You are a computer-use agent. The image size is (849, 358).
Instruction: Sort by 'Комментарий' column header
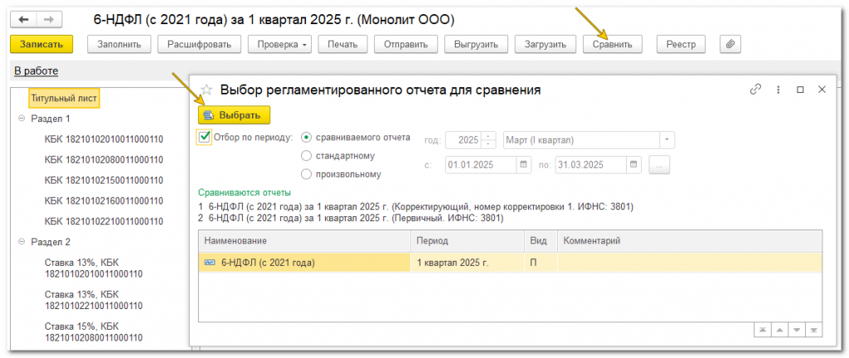[x=689, y=240]
